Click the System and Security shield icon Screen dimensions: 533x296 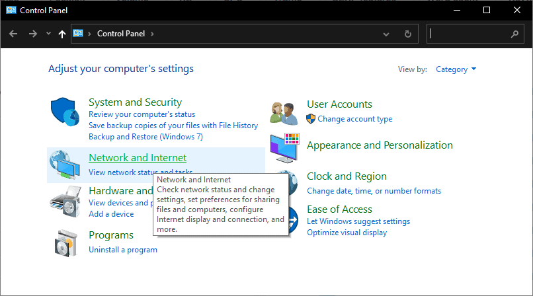click(65, 112)
